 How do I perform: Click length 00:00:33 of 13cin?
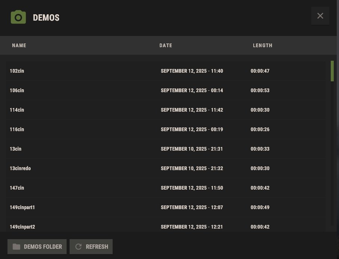[260, 149]
